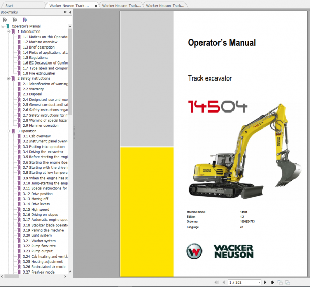Viewport: 310px width, 287px height.
Task: Open bookmark 3.12 Drive position
Action: (38, 194)
